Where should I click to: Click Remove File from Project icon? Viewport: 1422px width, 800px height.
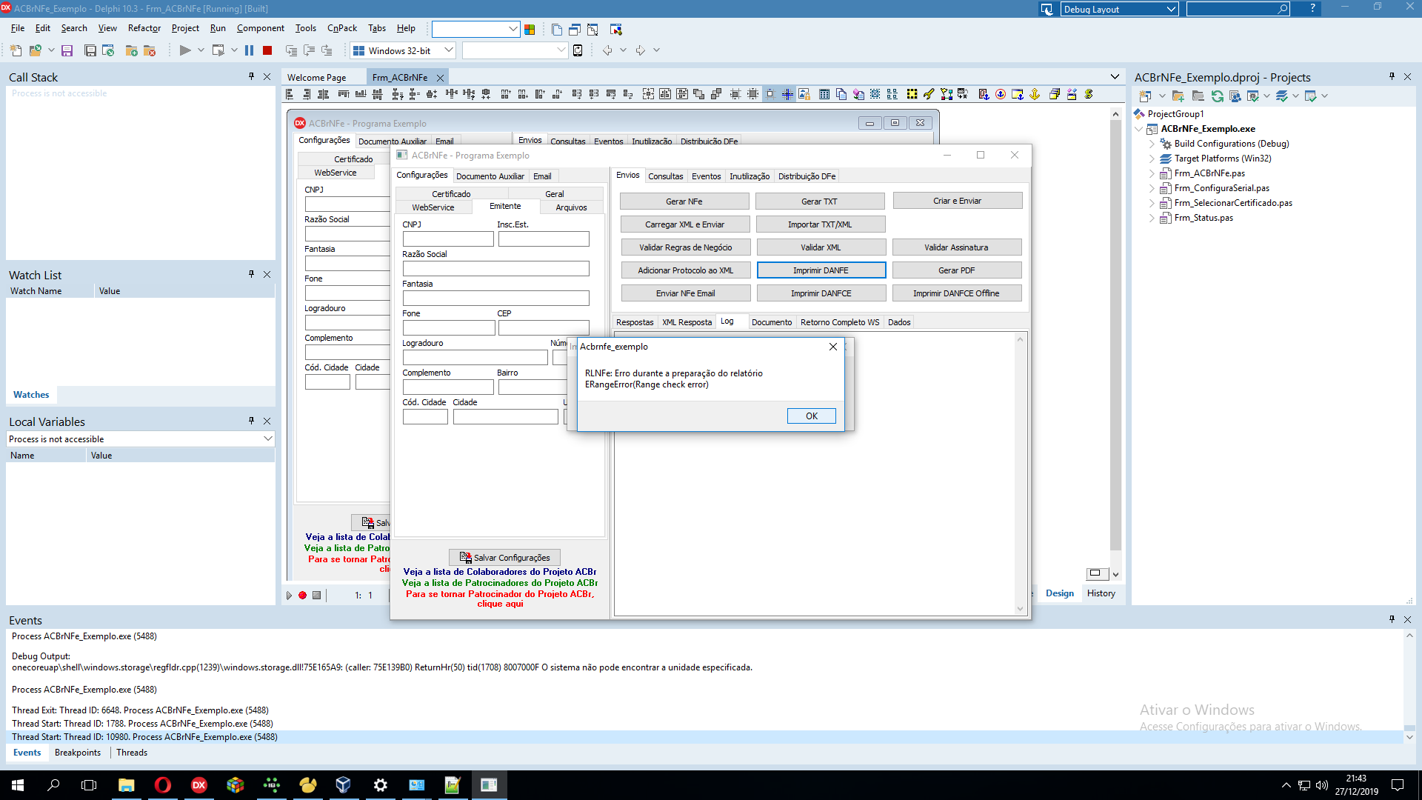point(149,50)
